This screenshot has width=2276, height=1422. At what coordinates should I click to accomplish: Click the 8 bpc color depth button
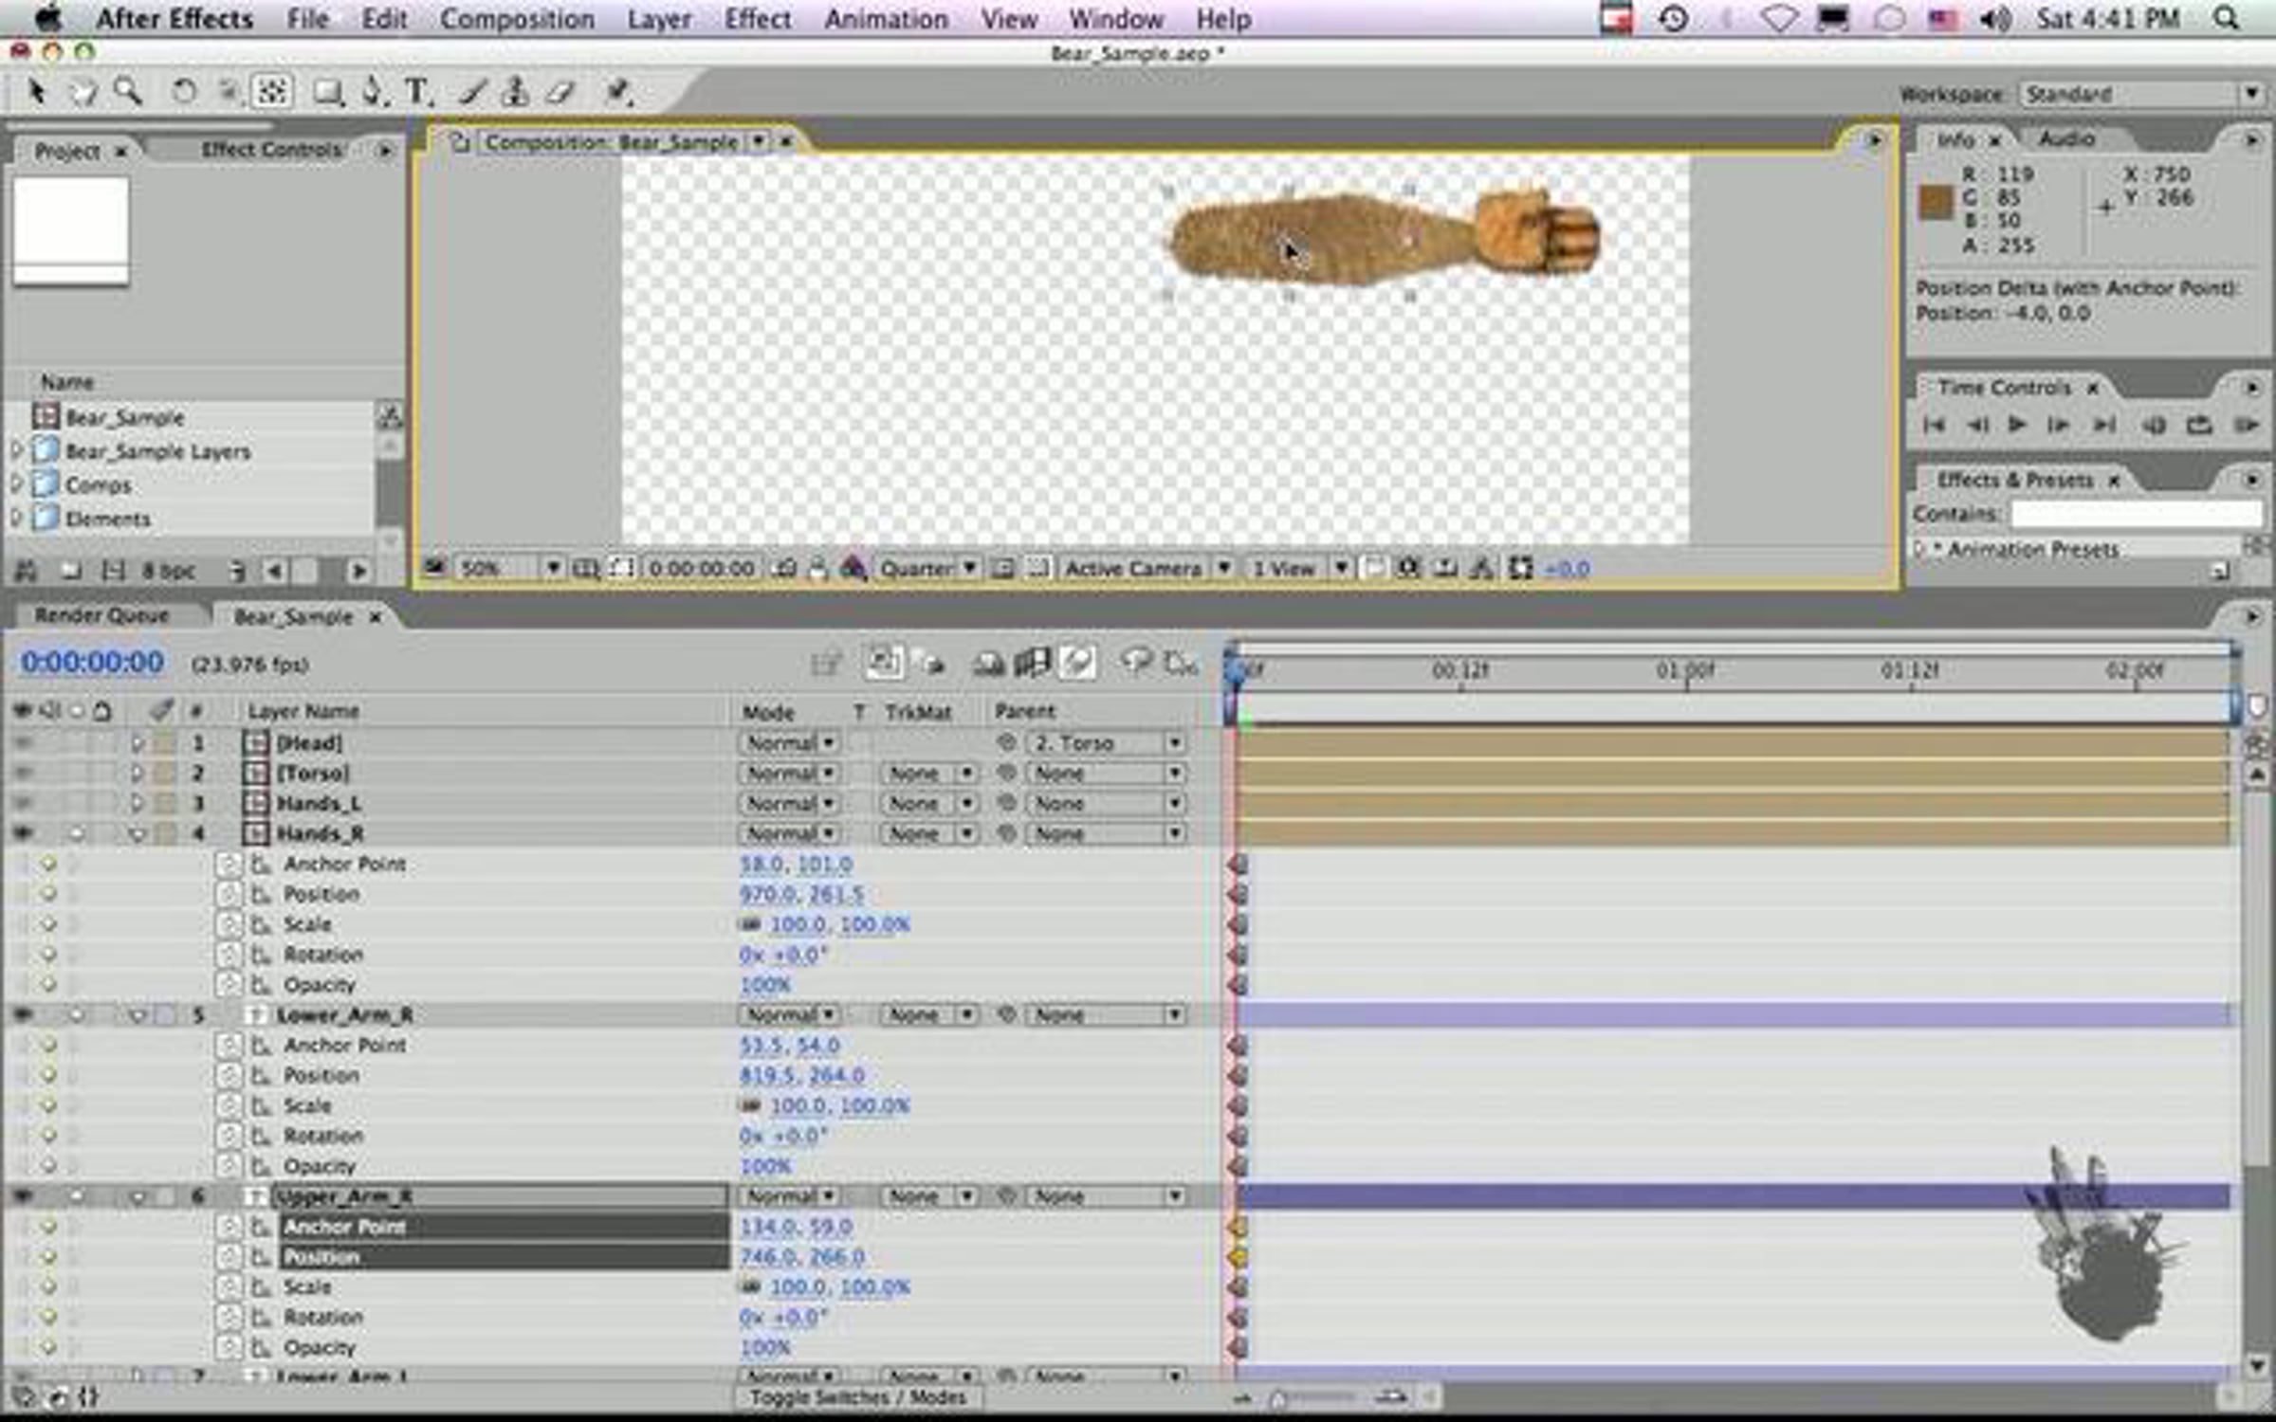click(169, 571)
